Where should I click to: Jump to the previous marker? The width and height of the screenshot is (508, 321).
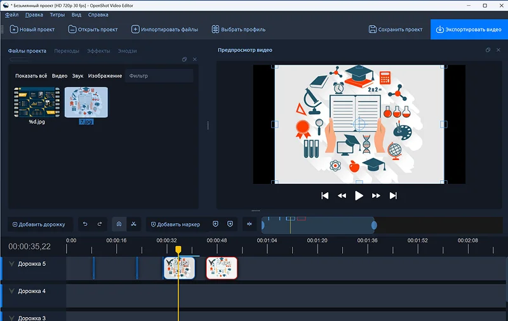pos(215,224)
